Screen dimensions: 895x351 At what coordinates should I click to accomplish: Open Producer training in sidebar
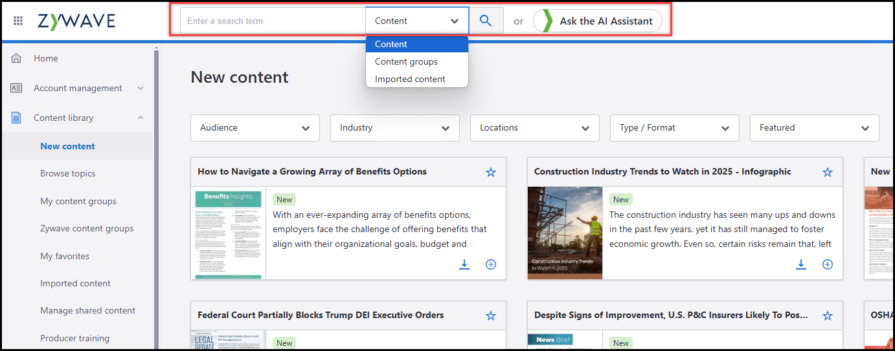74,338
